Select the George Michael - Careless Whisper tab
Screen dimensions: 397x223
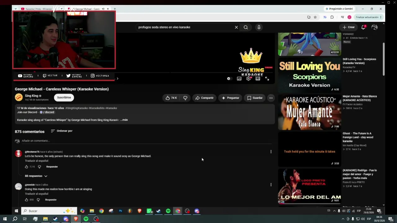[88, 9]
